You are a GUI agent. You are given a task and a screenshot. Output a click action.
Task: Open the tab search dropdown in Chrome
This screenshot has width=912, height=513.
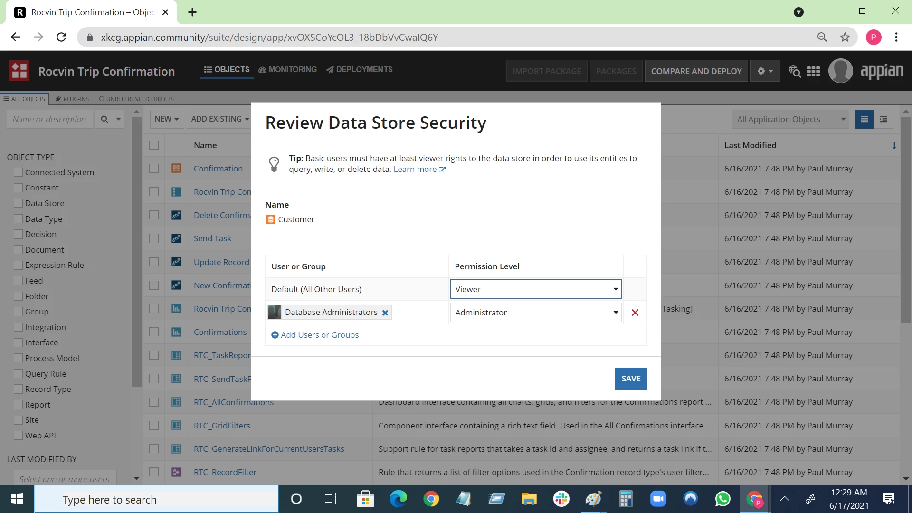coord(798,12)
